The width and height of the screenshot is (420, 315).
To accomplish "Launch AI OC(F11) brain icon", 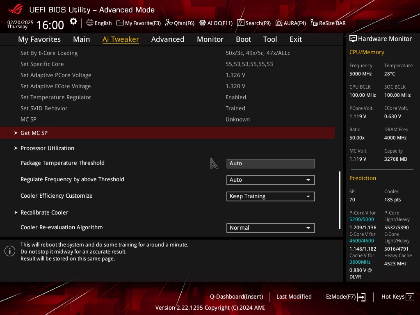I will tap(203, 23).
